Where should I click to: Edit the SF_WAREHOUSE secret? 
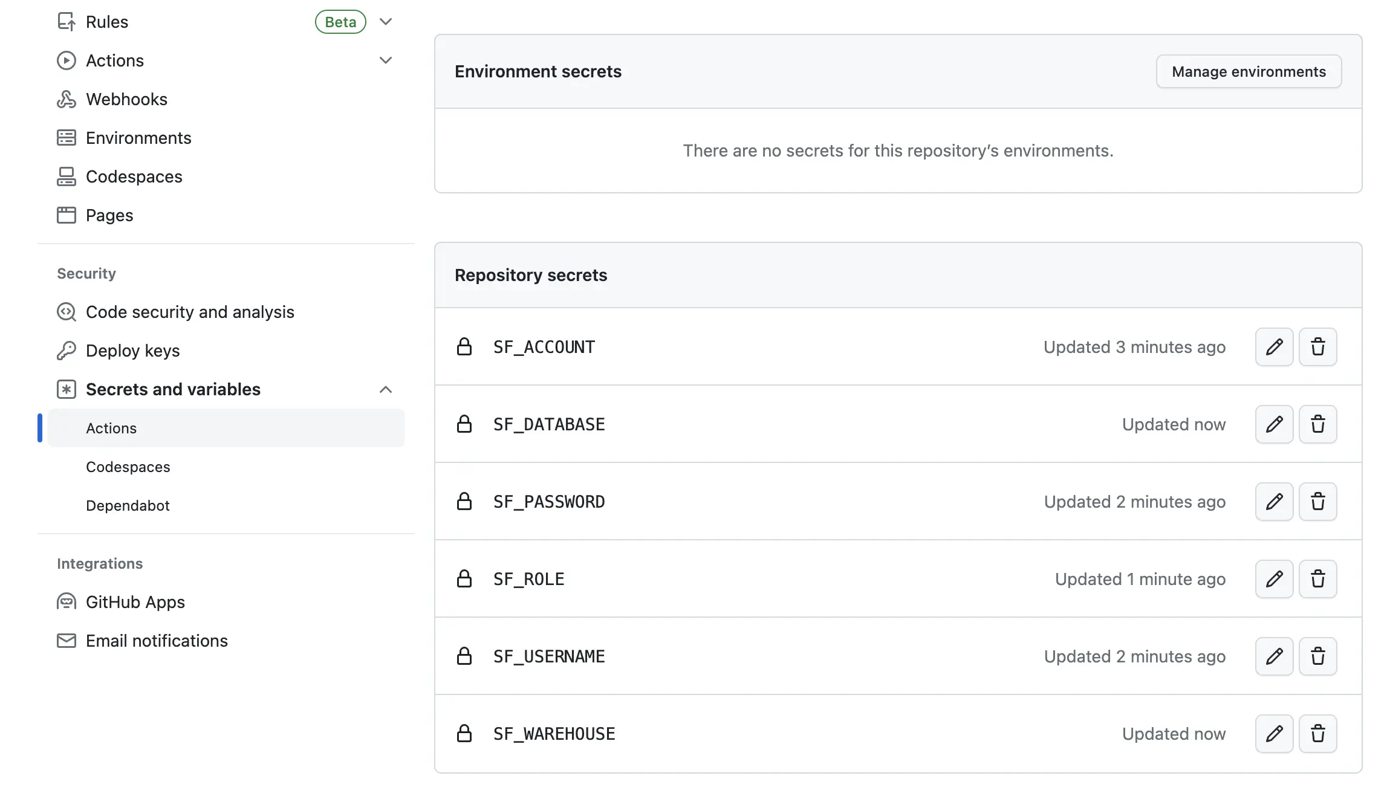(x=1274, y=734)
